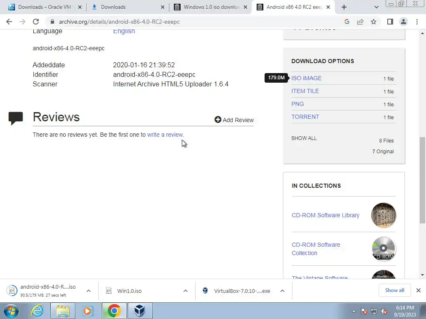Click the ITEM TILE download link

click(305, 91)
